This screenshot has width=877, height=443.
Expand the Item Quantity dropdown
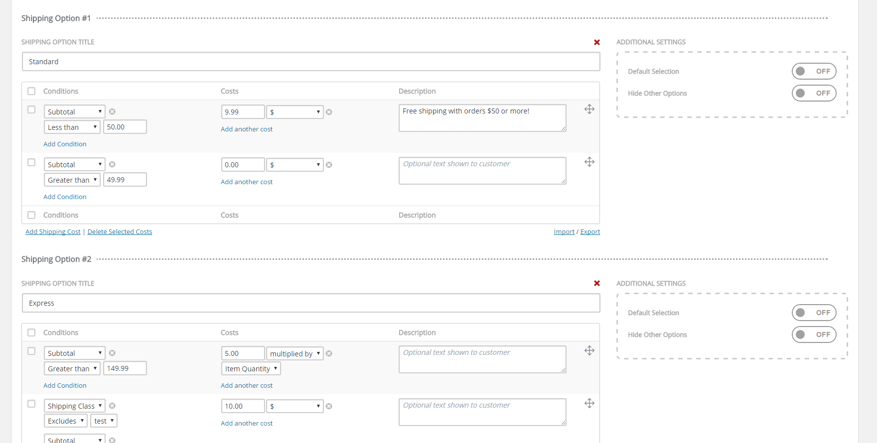pos(251,369)
